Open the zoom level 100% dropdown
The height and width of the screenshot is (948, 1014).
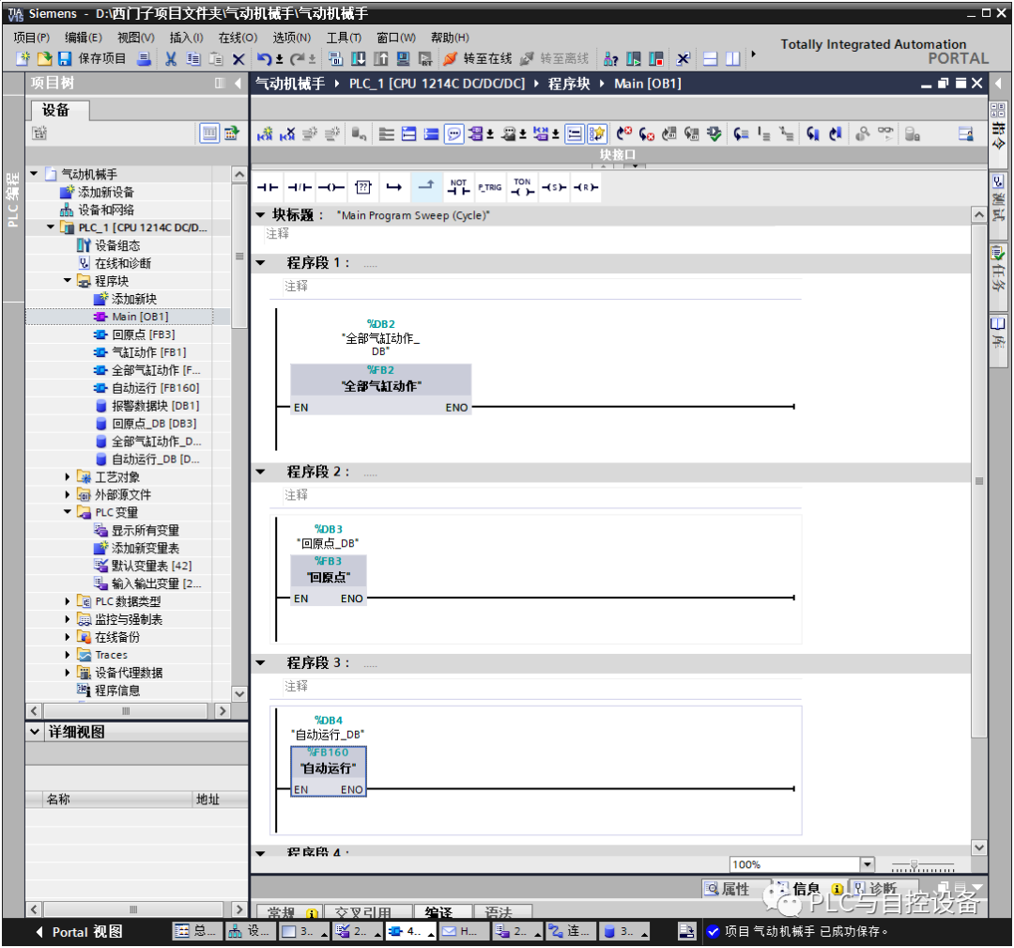[868, 863]
